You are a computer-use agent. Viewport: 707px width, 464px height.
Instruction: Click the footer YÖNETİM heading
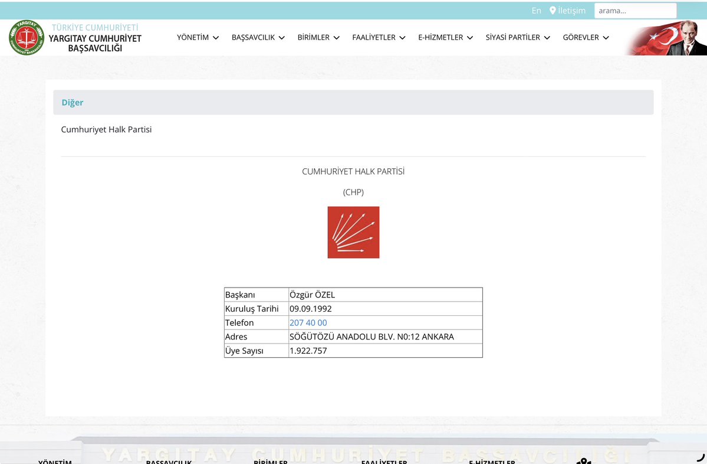tap(55, 462)
